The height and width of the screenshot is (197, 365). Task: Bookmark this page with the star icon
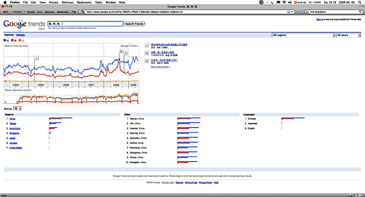(289, 12)
